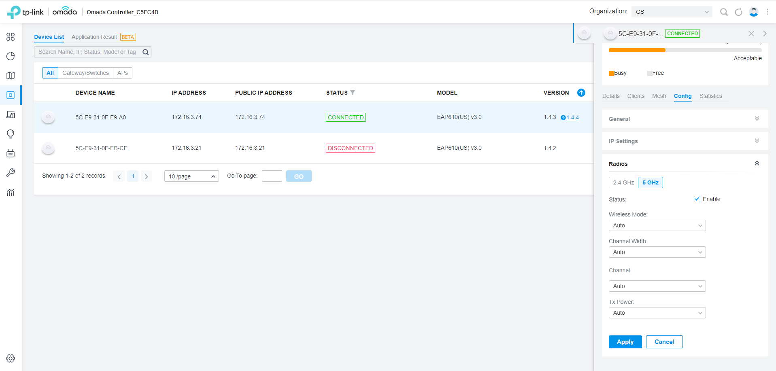The width and height of the screenshot is (776, 371).
Task: Click the batch upgrade arrow in Version column
Action: (x=581, y=93)
